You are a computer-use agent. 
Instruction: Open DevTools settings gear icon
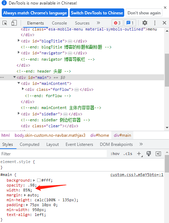pos(145,23)
